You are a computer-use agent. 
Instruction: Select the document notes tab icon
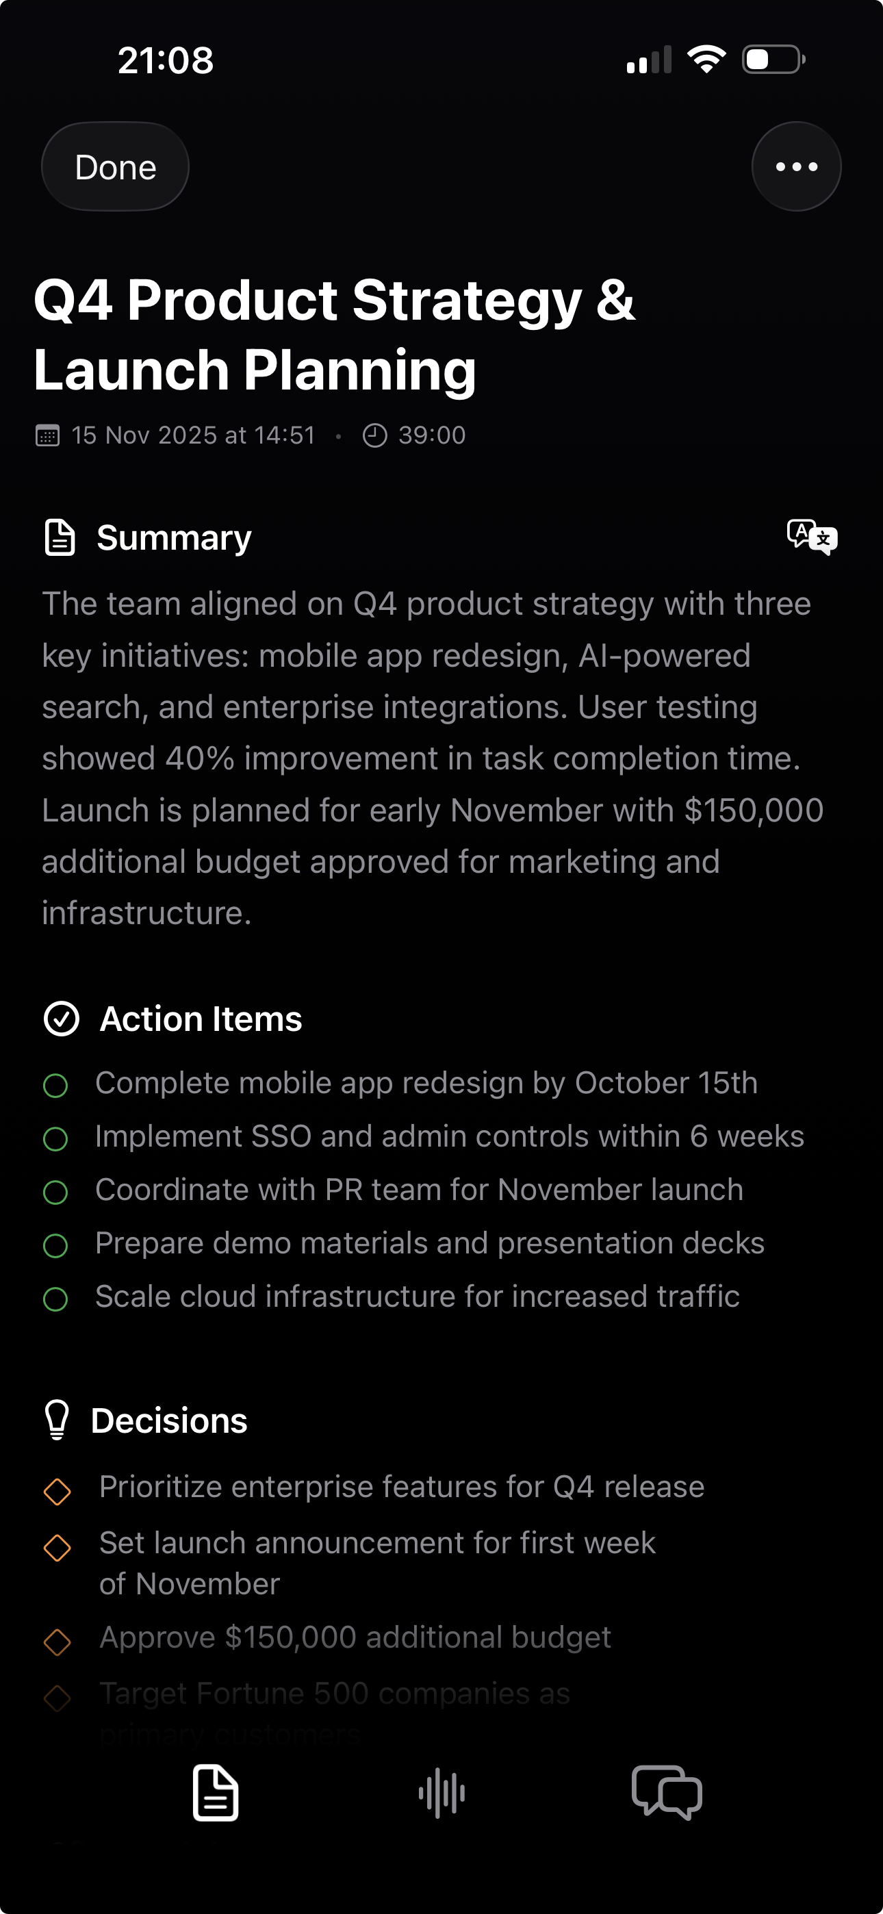tap(216, 1792)
